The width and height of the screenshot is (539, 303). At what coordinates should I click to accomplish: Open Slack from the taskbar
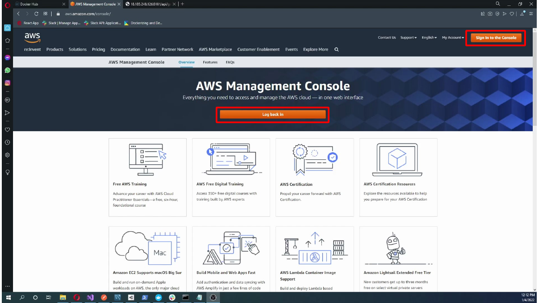tap(172, 297)
